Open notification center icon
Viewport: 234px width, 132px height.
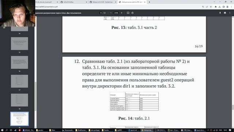click(230, 130)
